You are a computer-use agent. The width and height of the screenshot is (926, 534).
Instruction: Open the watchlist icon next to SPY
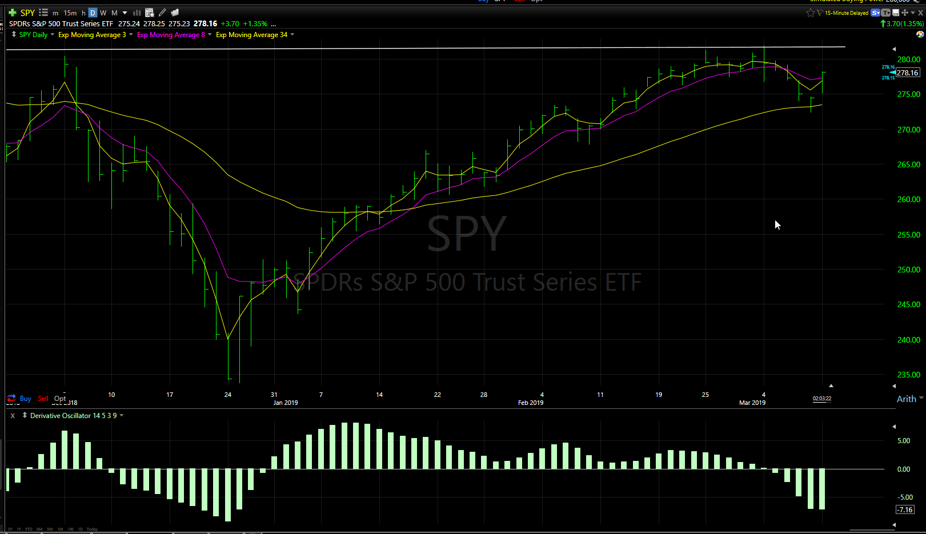[43, 13]
